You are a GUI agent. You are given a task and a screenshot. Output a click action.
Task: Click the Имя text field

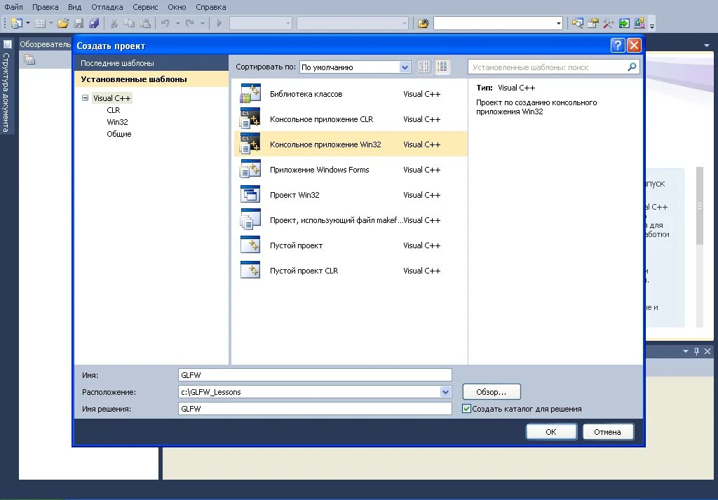pyautogui.click(x=315, y=375)
